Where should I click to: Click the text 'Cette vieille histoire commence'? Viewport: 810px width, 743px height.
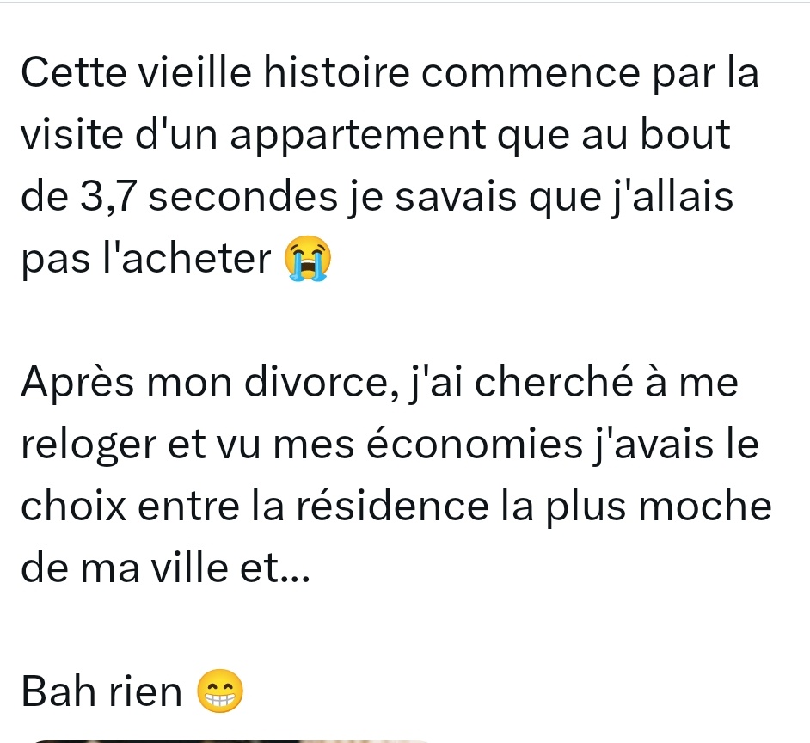click(x=330, y=72)
